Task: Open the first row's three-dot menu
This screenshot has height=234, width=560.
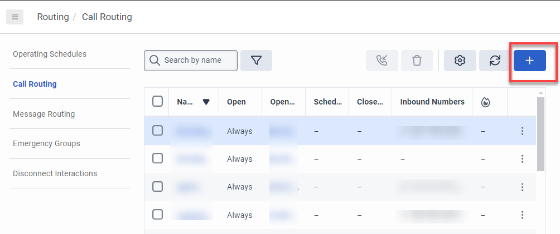Action: [x=522, y=131]
